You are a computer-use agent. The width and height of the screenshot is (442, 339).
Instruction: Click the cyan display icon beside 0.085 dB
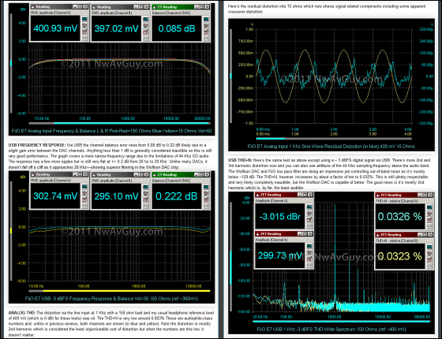point(206,19)
